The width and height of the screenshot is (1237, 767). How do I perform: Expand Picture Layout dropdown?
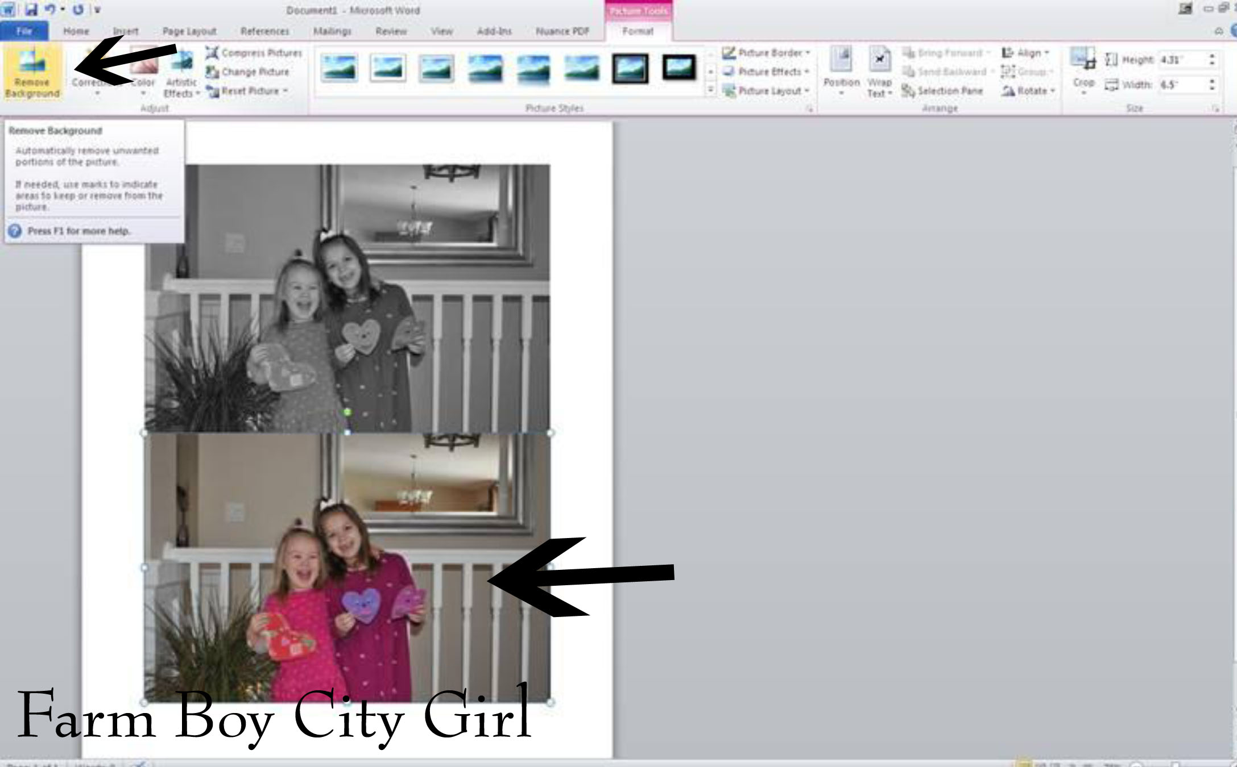(766, 91)
